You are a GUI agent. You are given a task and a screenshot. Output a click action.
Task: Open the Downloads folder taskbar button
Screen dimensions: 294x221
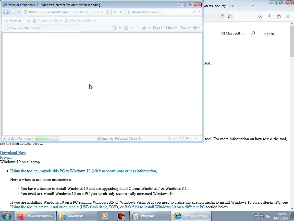(77, 216)
